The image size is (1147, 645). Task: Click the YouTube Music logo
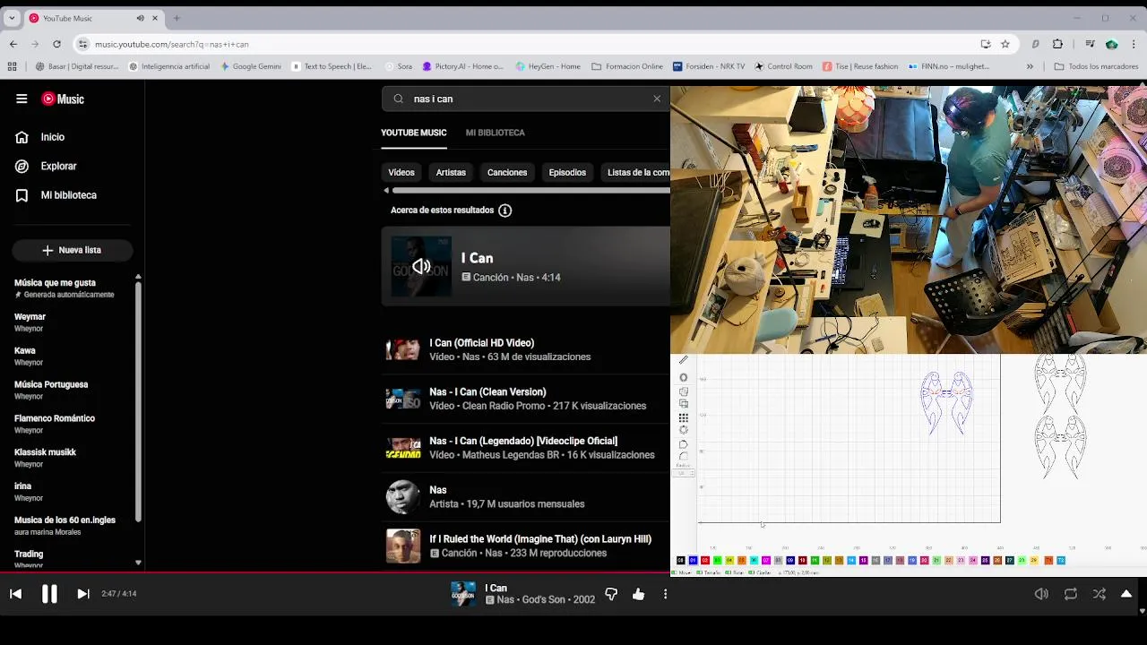pos(63,99)
